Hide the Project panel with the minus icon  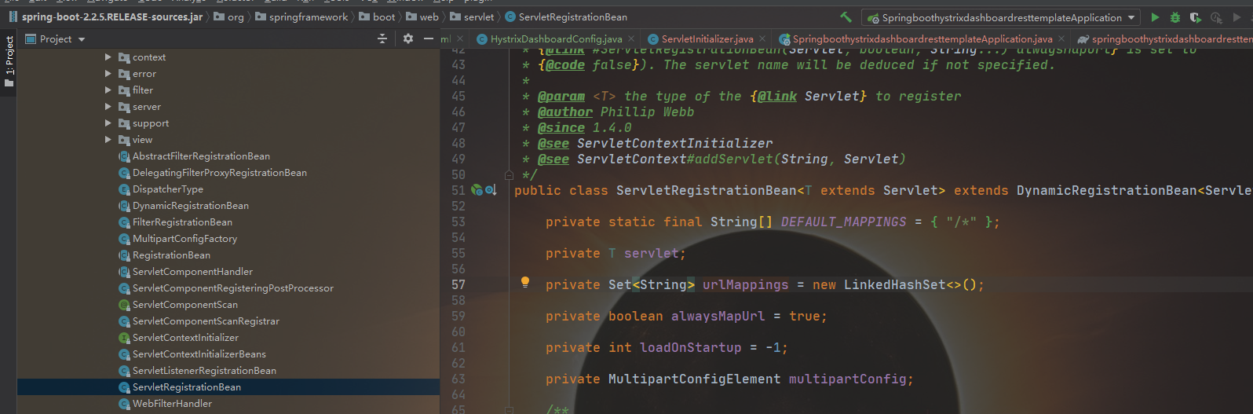pyautogui.click(x=429, y=38)
